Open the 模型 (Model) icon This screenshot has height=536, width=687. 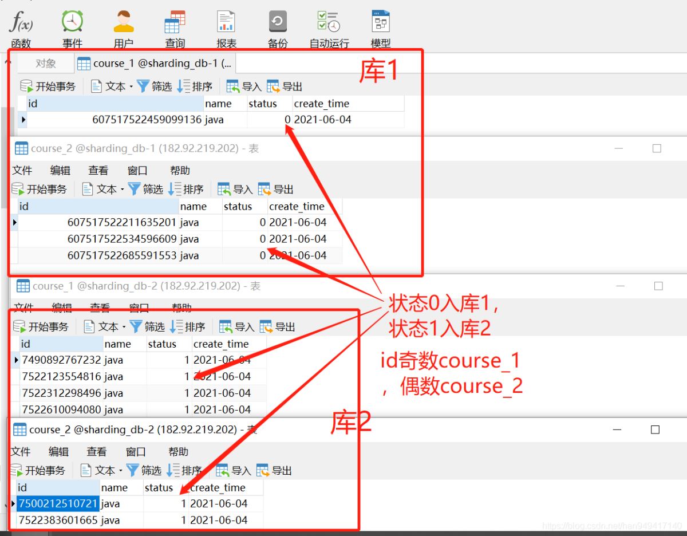click(381, 29)
